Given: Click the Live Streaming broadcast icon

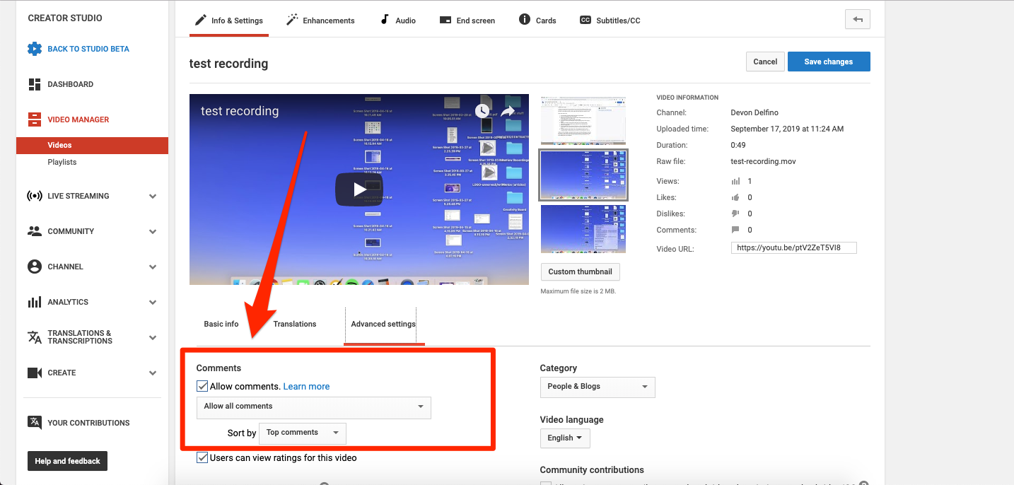Looking at the screenshot, I should 35,196.
